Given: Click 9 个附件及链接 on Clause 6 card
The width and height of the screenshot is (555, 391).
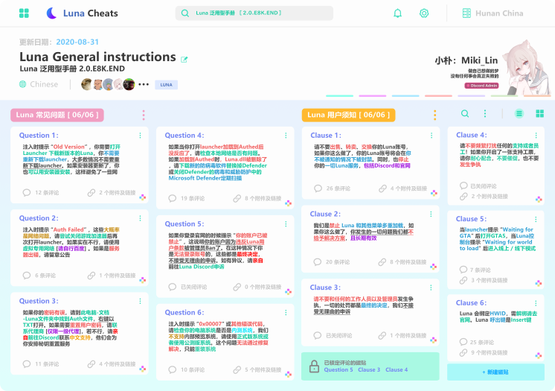Looking at the screenshot, I should click(490, 352).
